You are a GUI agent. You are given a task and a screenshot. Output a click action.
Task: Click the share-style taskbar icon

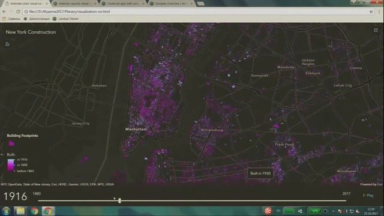pyautogui.click(x=300, y=211)
